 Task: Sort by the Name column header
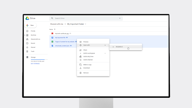coord(51,29)
